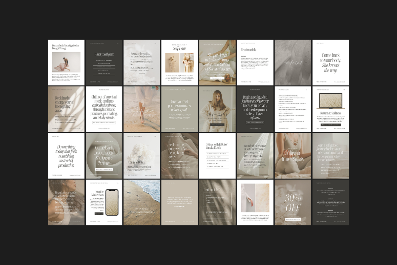Select the 'Shift out of survival mode' card
The height and width of the screenshot is (265, 397).
point(104,109)
